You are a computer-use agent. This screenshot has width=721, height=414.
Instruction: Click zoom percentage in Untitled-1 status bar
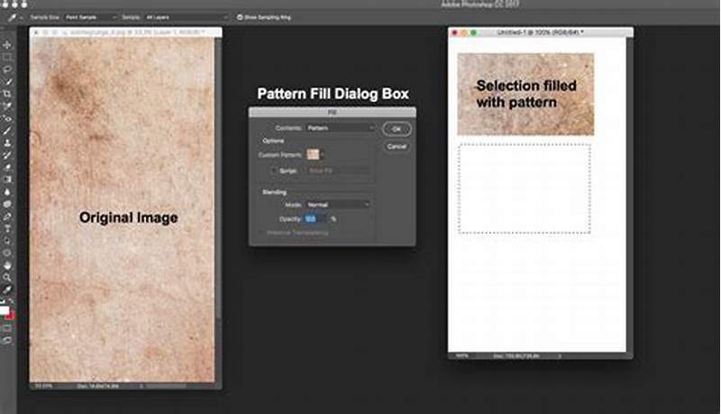click(461, 355)
